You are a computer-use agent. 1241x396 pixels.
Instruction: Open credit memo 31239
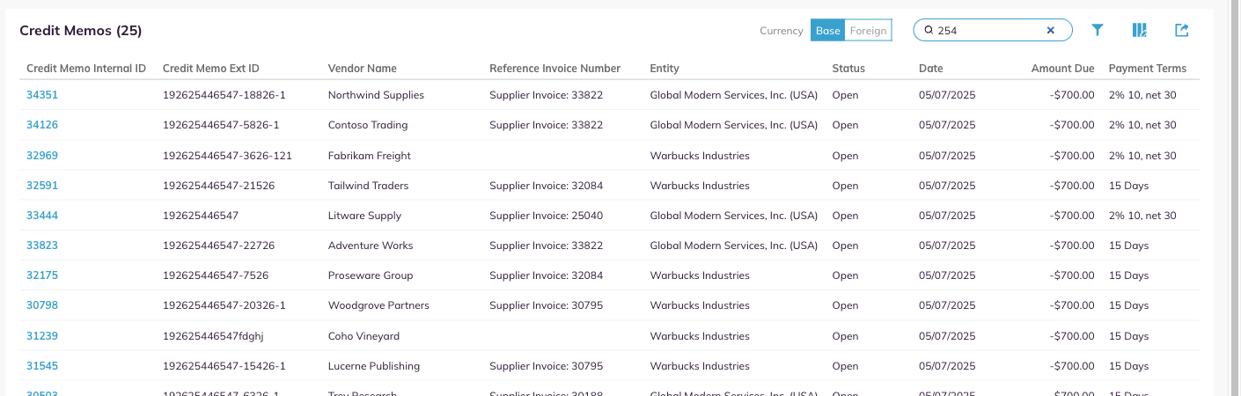tap(42, 336)
